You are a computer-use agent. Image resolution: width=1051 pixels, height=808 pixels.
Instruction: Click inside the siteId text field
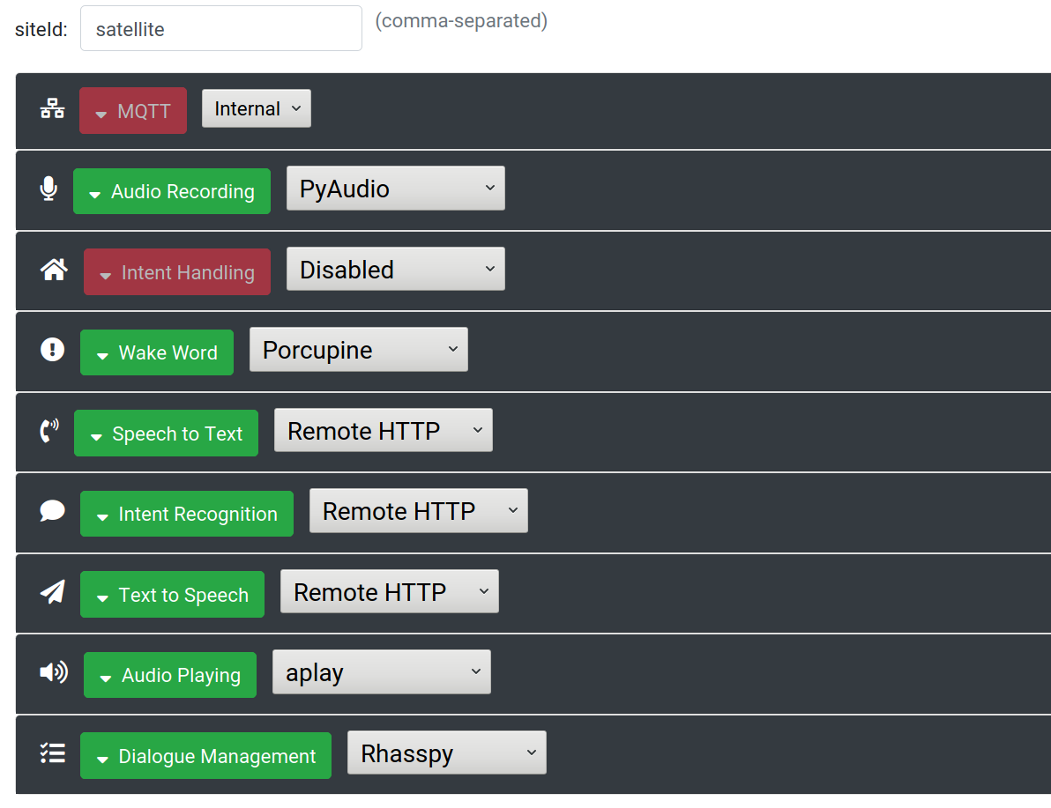click(x=220, y=27)
